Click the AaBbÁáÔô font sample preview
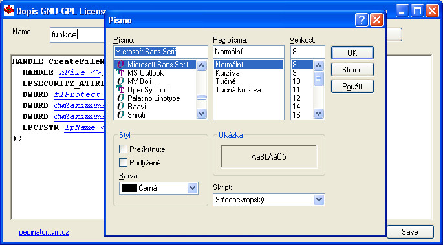443x245 pixels. tap(268, 157)
